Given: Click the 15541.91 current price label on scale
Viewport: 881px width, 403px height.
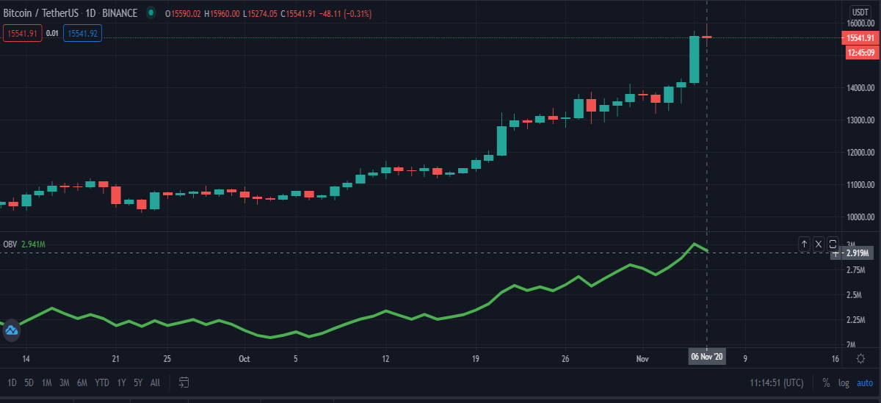Looking at the screenshot, I should (859, 37).
